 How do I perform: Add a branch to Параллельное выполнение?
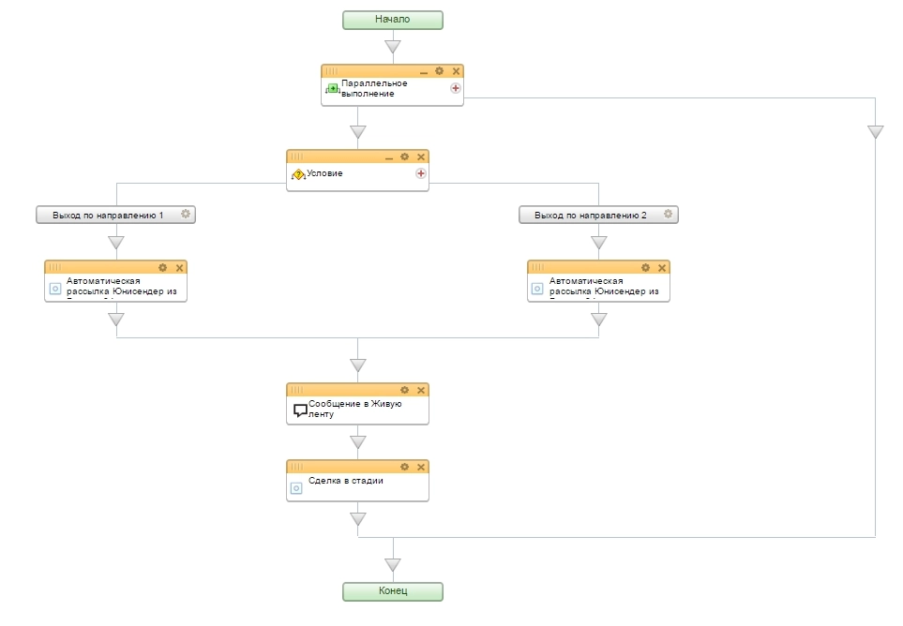(x=456, y=88)
